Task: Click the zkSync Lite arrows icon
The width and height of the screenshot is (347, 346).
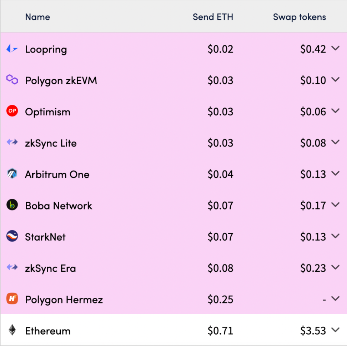Action: (12, 142)
